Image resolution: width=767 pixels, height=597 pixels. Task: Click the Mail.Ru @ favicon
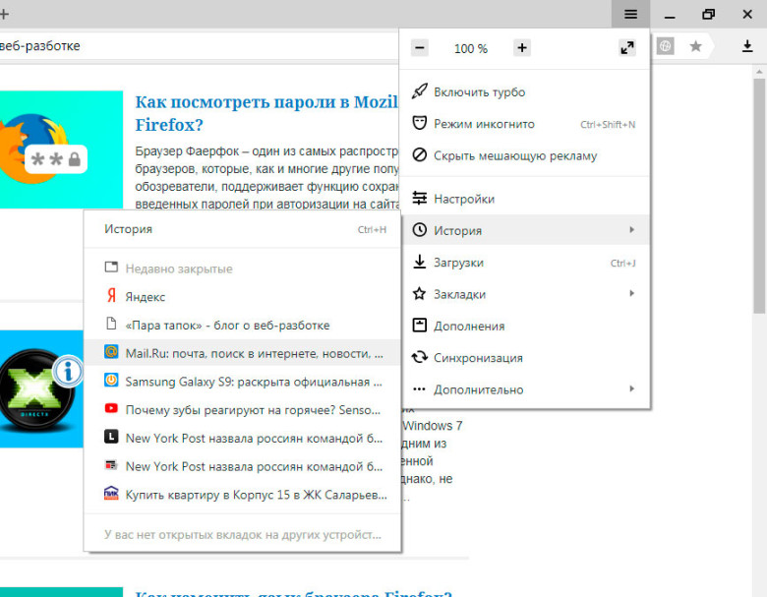click(111, 352)
